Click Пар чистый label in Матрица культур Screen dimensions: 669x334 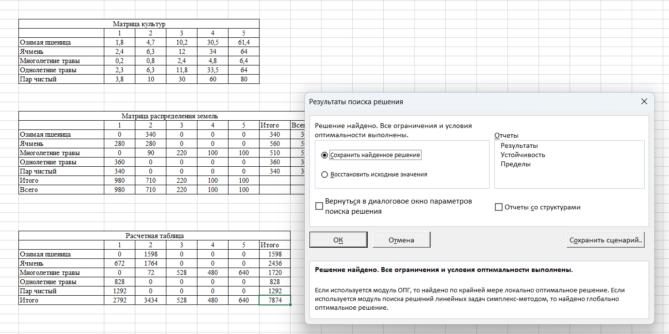tap(62, 79)
